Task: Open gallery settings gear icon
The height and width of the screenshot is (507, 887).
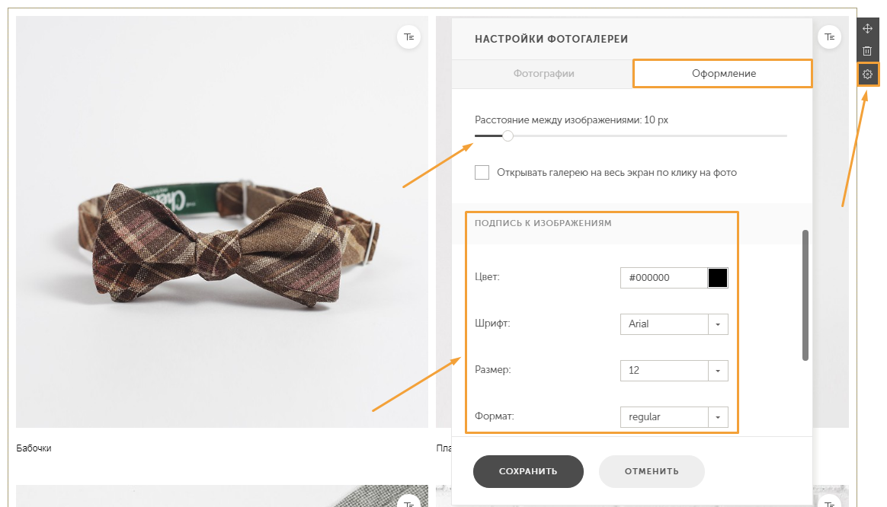Action: [x=867, y=74]
